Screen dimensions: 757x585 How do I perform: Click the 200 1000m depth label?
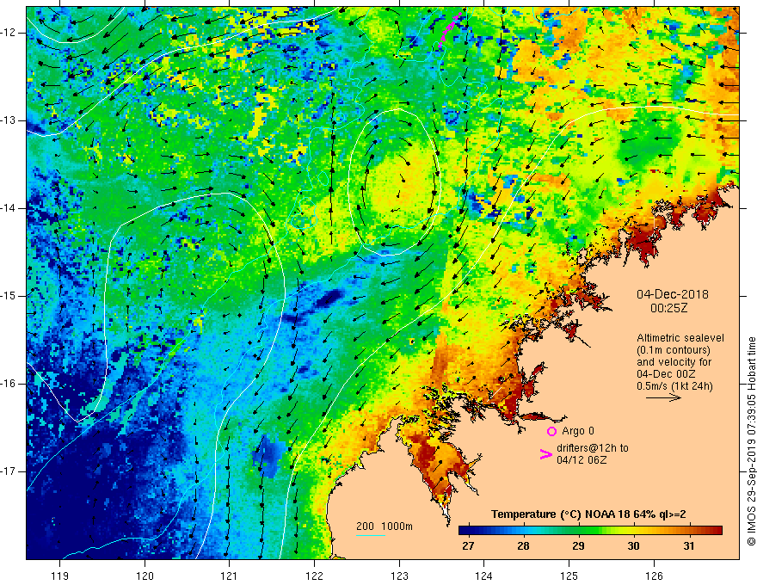(385, 526)
